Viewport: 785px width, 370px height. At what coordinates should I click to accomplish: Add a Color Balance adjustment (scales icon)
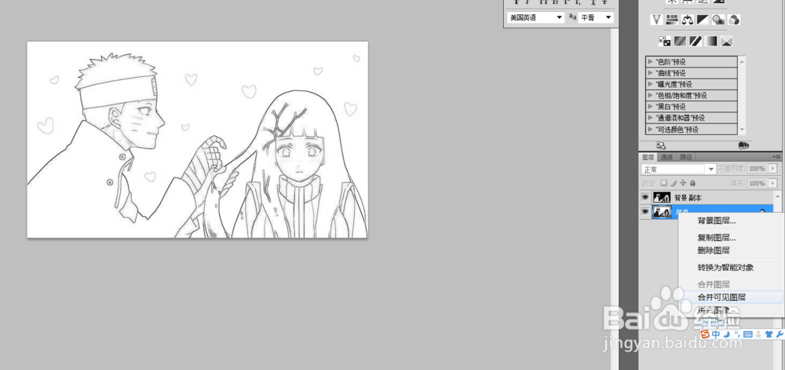pos(688,20)
